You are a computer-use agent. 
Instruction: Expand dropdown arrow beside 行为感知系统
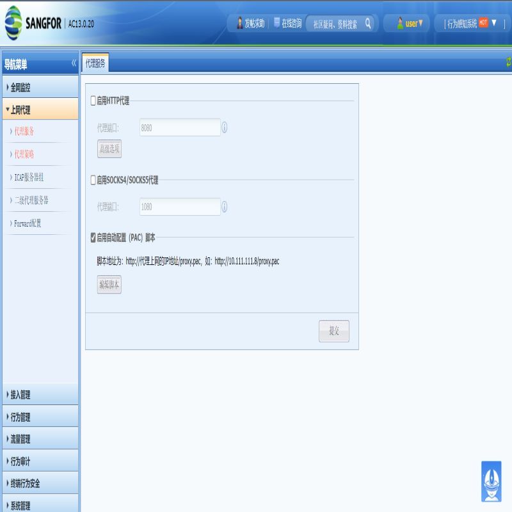[494, 22]
